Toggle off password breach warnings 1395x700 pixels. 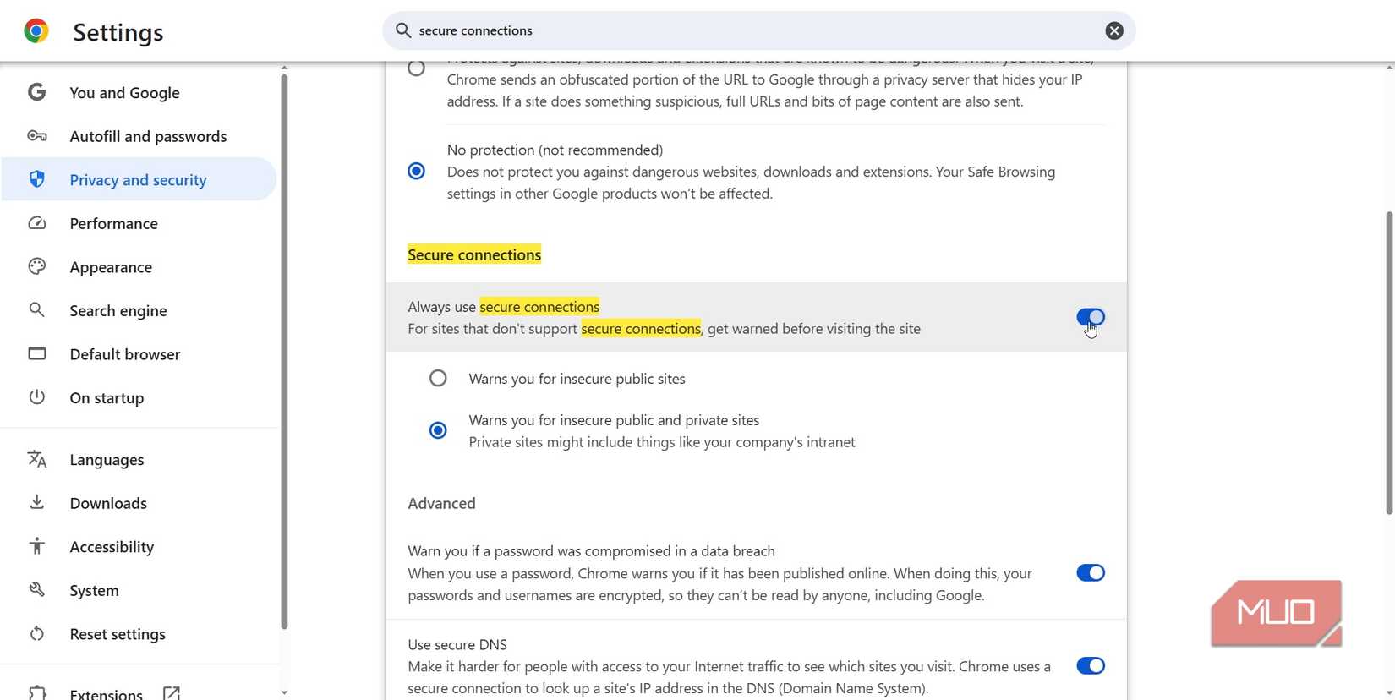(1090, 572)
